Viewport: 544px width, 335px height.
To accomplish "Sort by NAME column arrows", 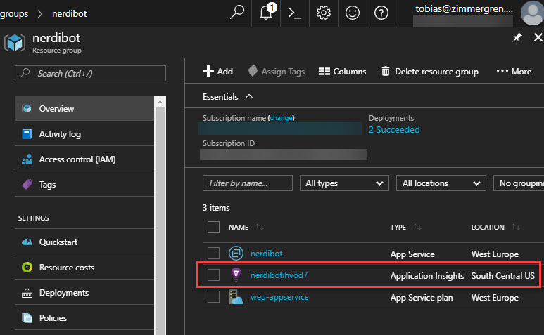I will (260, 227).
